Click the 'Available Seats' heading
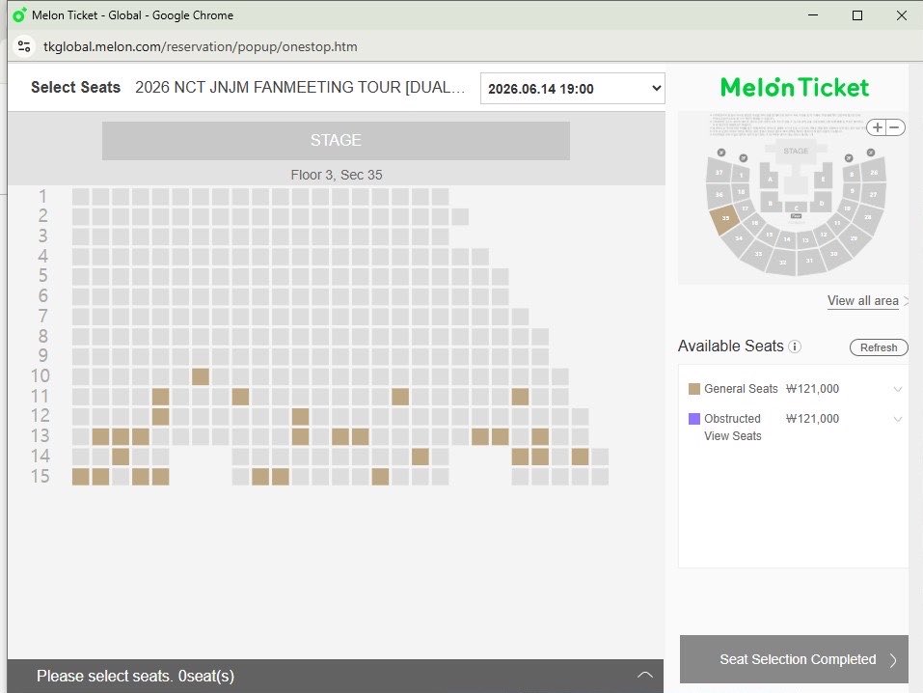The image size is (923, 693). pyautogui.click(x=730, y=346)
